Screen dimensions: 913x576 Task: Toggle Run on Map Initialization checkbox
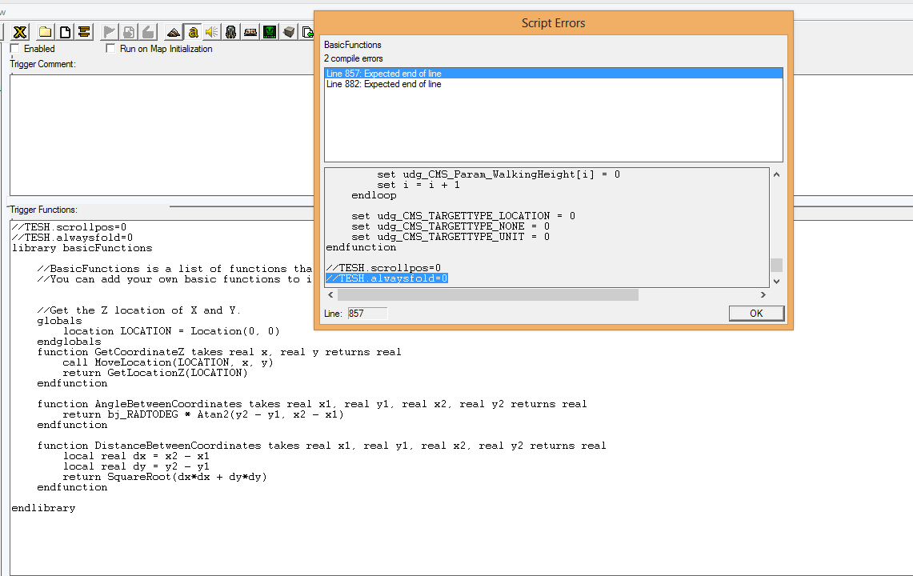click(x=110, y=48)
